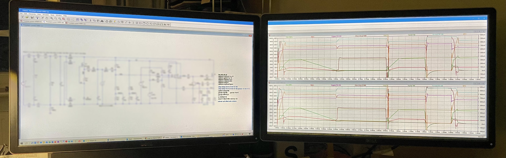Click the Tile windows toolbar icon
Screen dimensions: 506x158
[78, 20]
